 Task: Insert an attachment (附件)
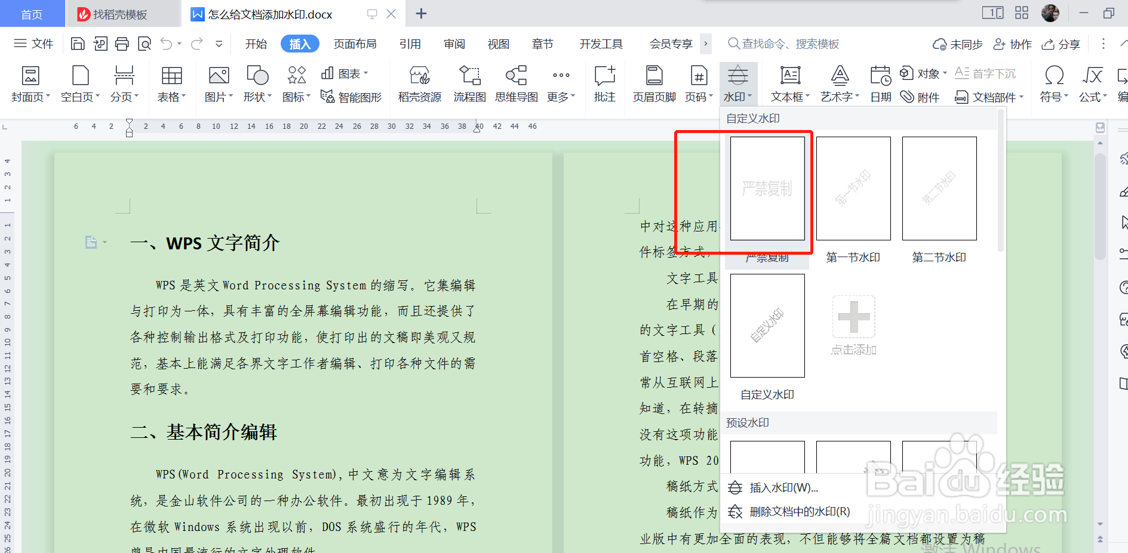920,97
